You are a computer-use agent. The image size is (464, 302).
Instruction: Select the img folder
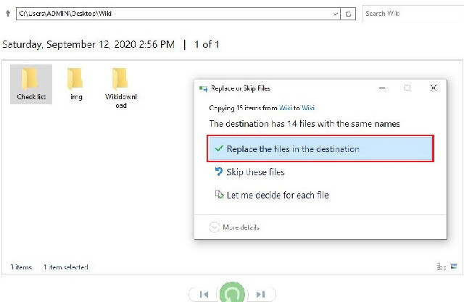tap(76, 85)
